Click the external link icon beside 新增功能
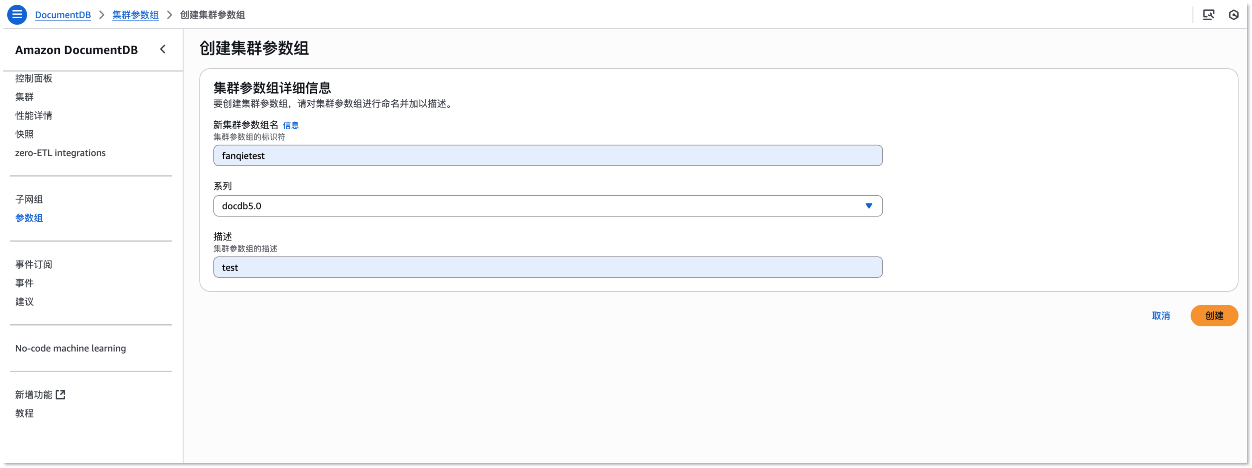This screenshot has height=468, width=1252. point(60,395)
